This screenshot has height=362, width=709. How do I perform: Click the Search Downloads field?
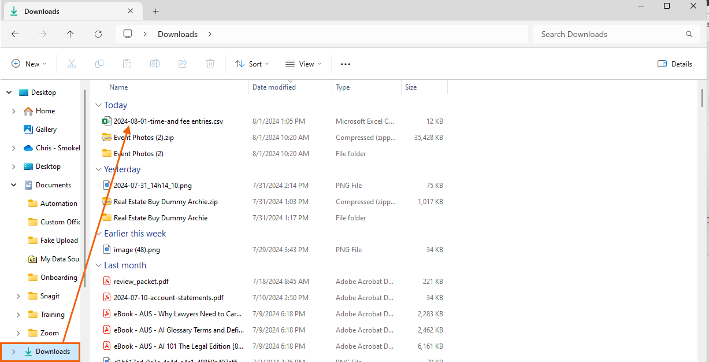[x=616, y=34]
